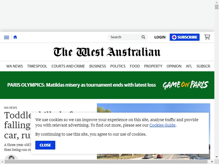The height and width of the screenshot is (164, 219).
Task: Go to the home page icon
Action: [15, 37]
